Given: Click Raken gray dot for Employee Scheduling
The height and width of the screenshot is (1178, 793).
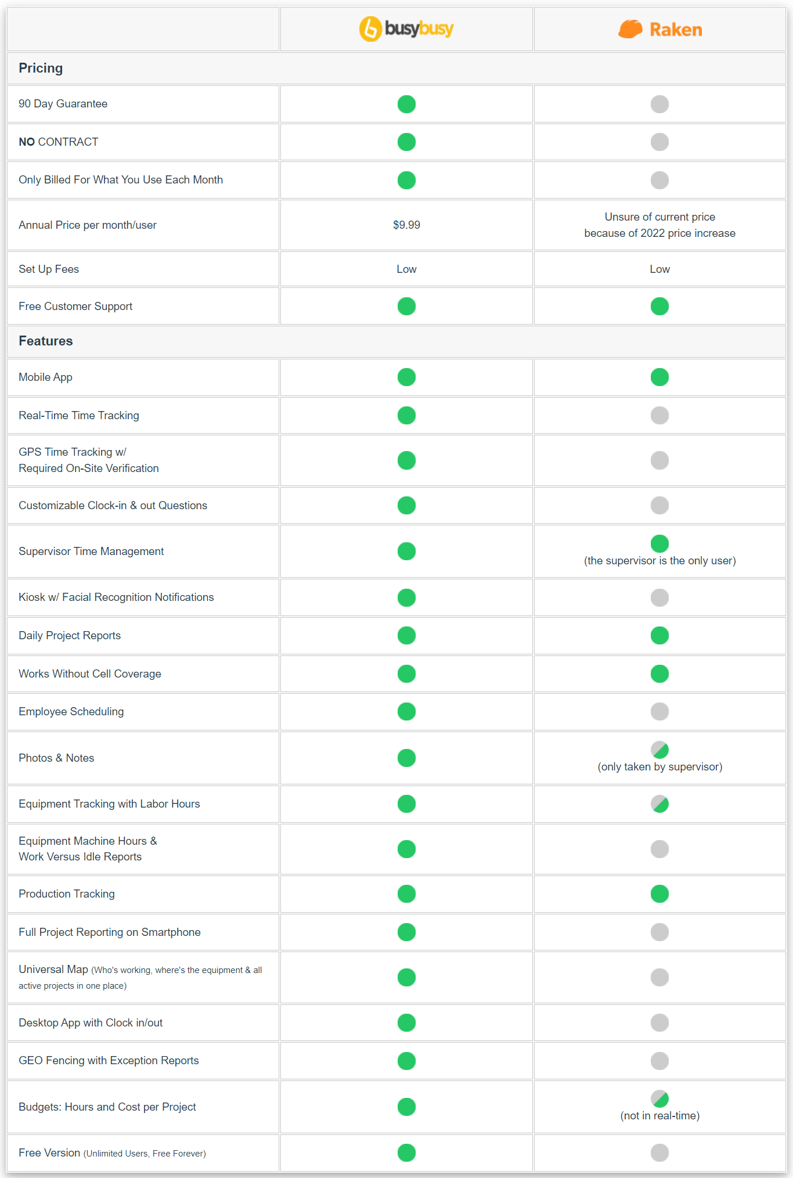Looking at the screenshot, I should (x=659, y=711).
